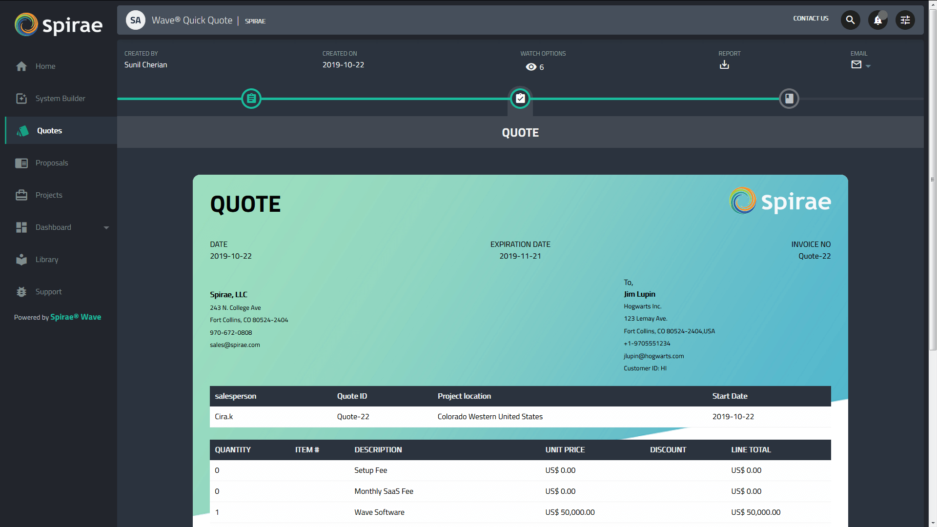Image resolution: width=937 pixels, height=527 pixels.
Task: Click sales@spirae.com email address
Action: pyautogui.click(x=235, y=345)
